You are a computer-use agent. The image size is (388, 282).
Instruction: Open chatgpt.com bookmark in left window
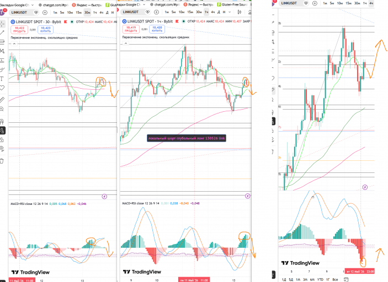[x=53, y=5]
